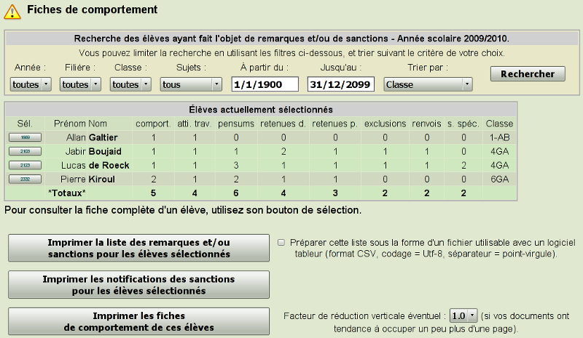Click comport. value 2 for Pierre Kiroul
The height and width of the screenshot is (338, 583).
click(x=154, y=180)
